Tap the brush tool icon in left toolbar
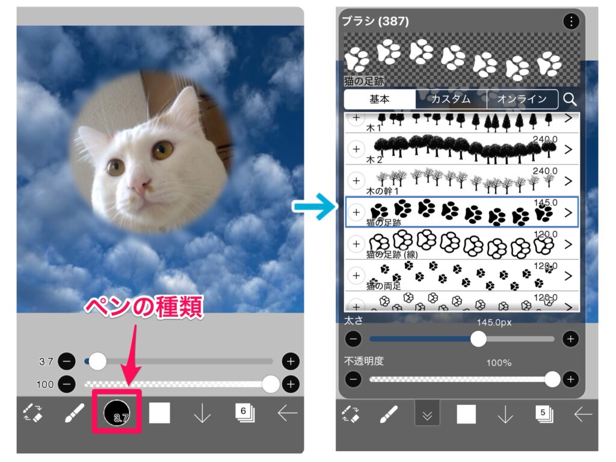This screenshot has height=462, width=616. coord(74,414)
